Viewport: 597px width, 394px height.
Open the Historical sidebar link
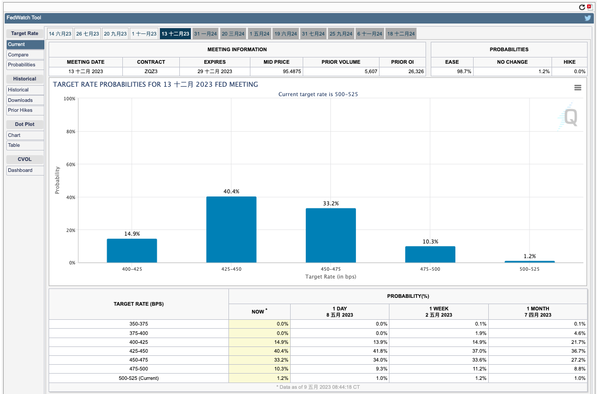(25, 90)
